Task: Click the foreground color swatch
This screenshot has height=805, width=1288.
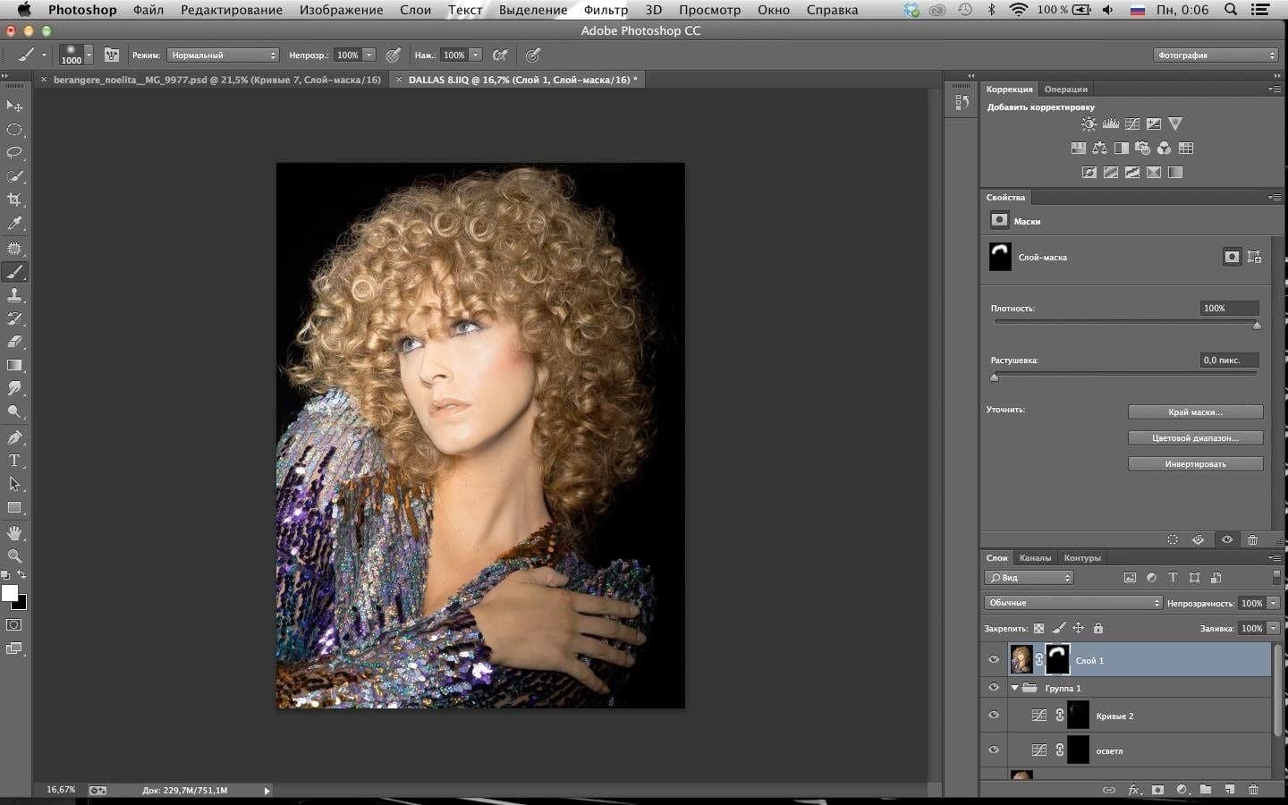Action: pyautogui.click(x=10, y=593)
